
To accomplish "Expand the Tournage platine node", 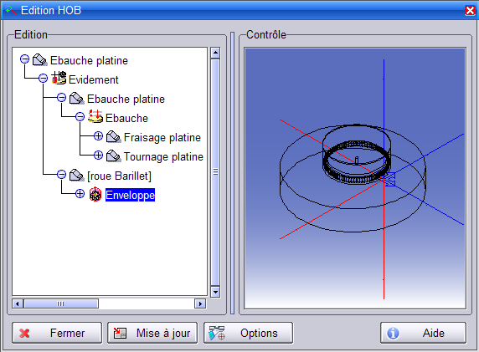I will (x=98, y=156).
